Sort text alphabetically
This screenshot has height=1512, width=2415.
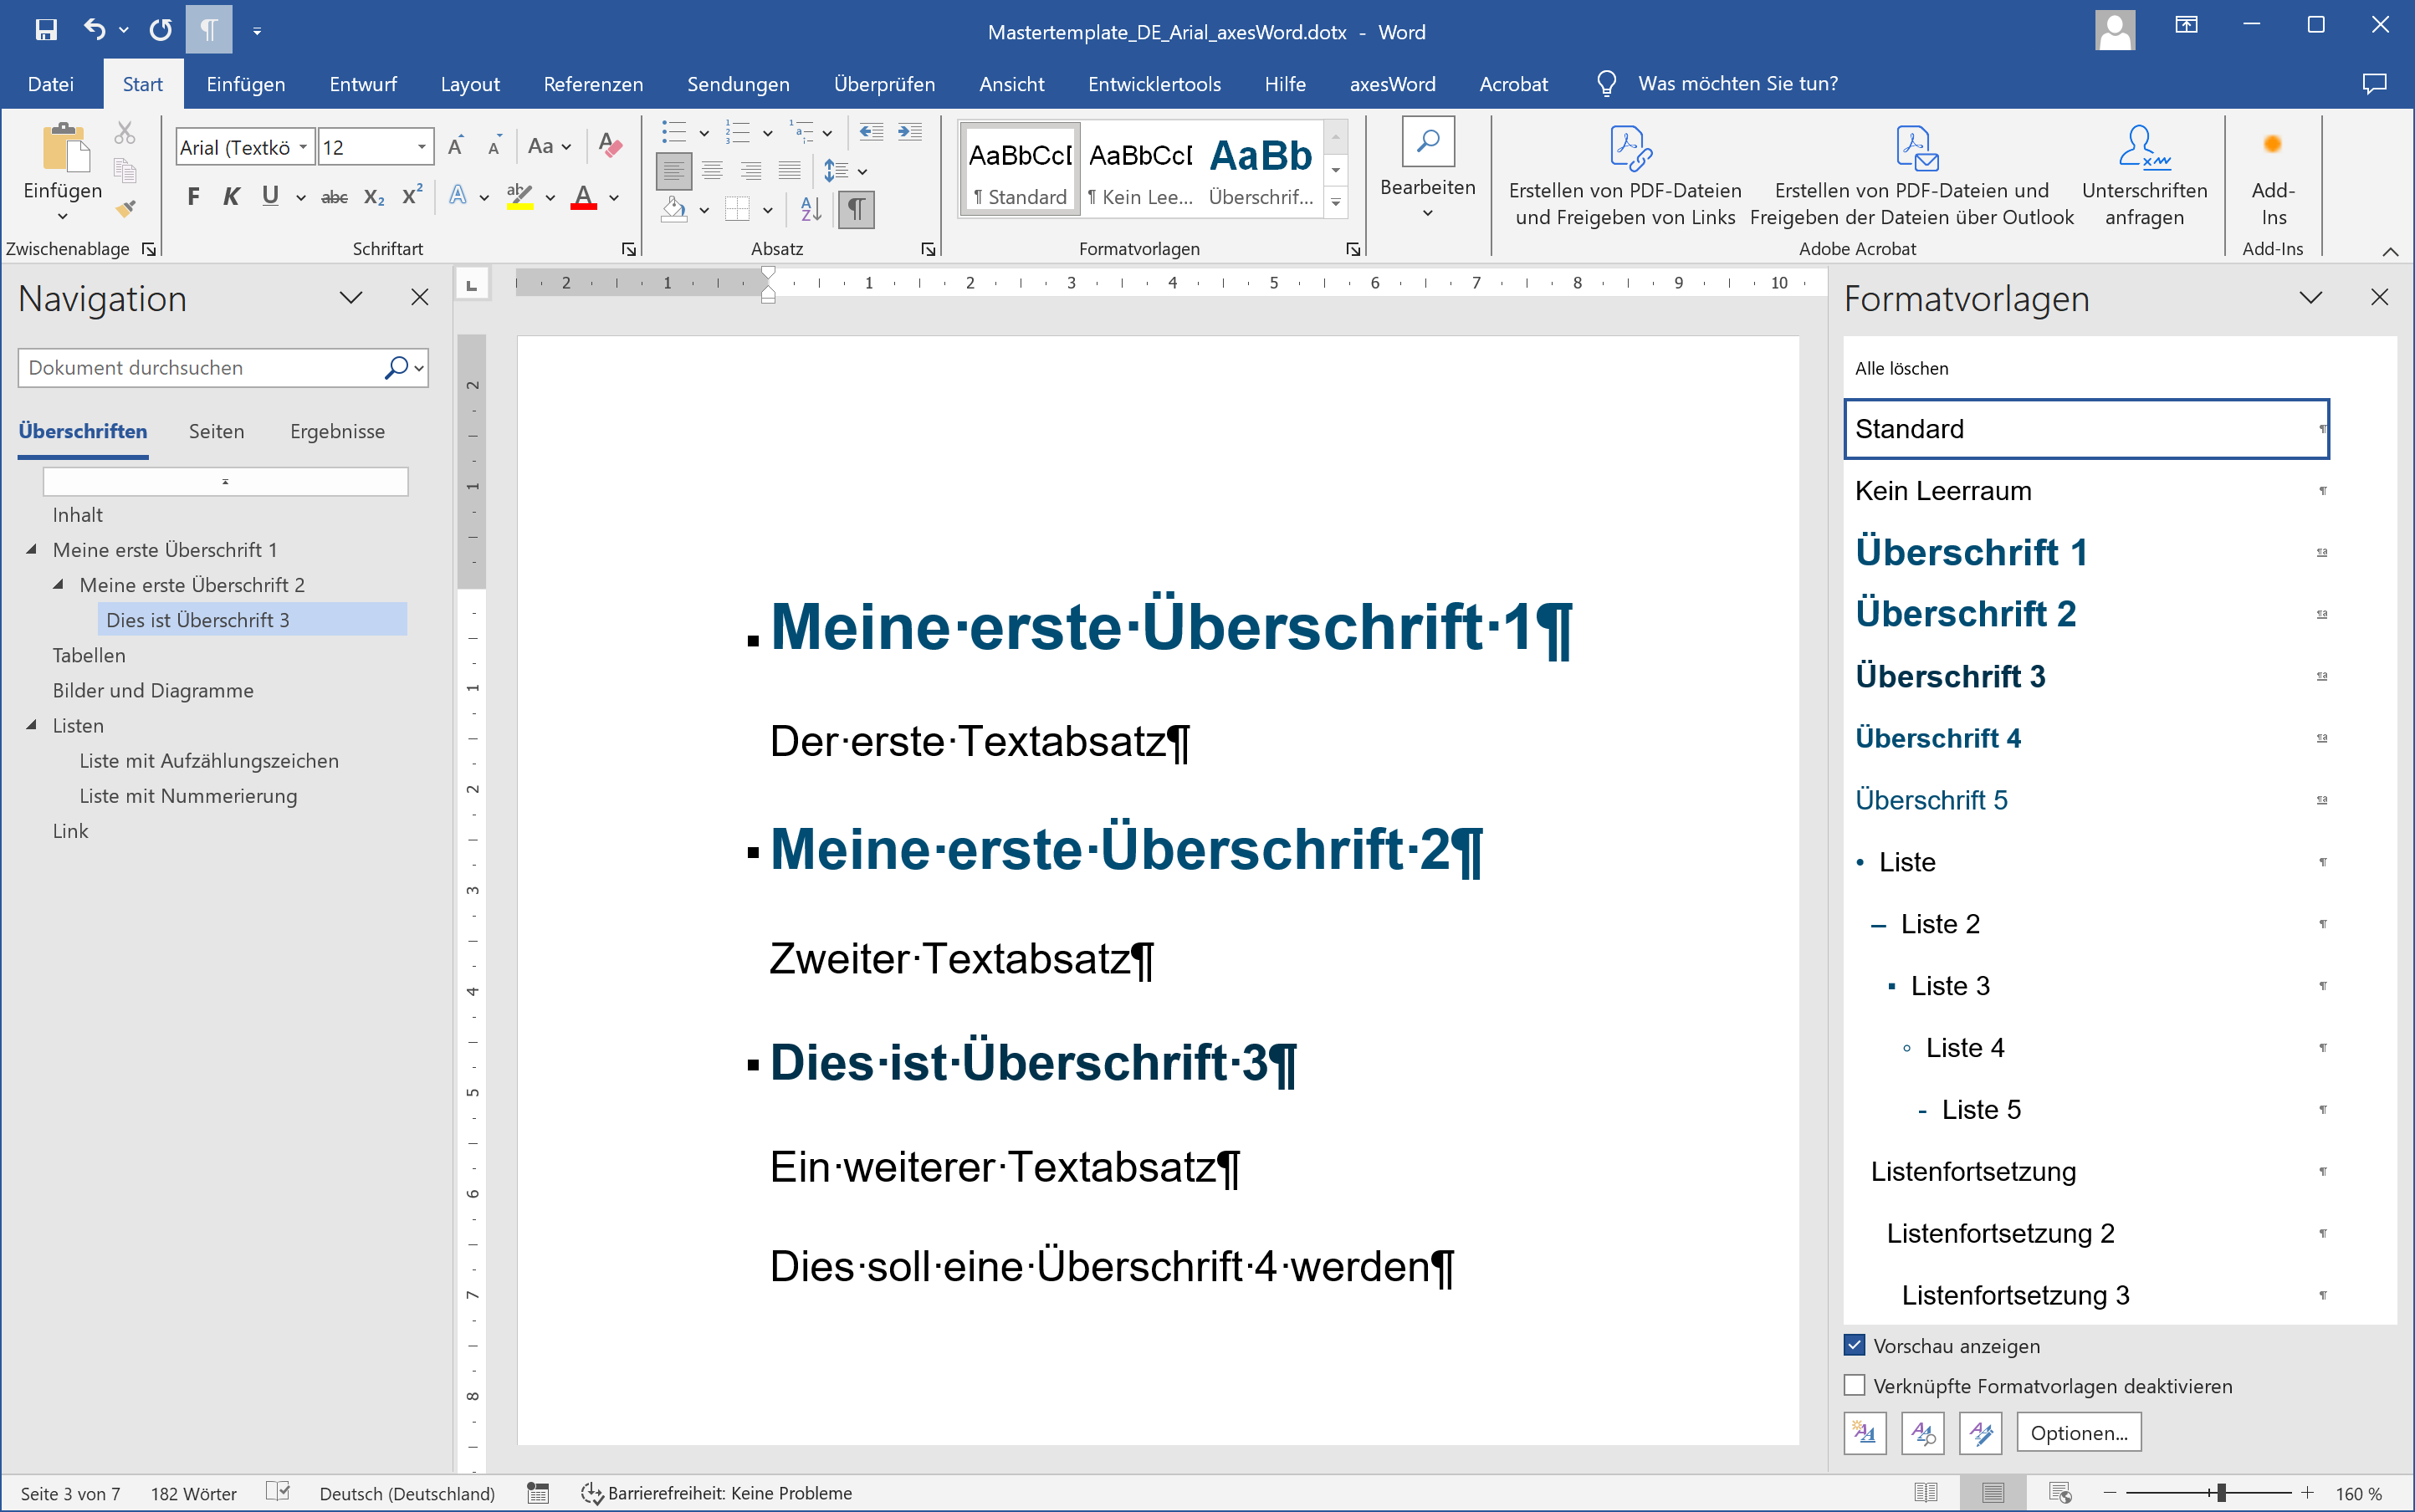coord(811,210)
